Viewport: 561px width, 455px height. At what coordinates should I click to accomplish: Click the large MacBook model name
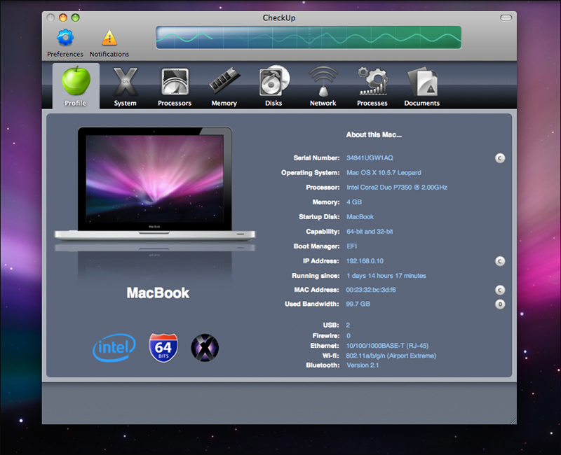[x=158, y=293]
